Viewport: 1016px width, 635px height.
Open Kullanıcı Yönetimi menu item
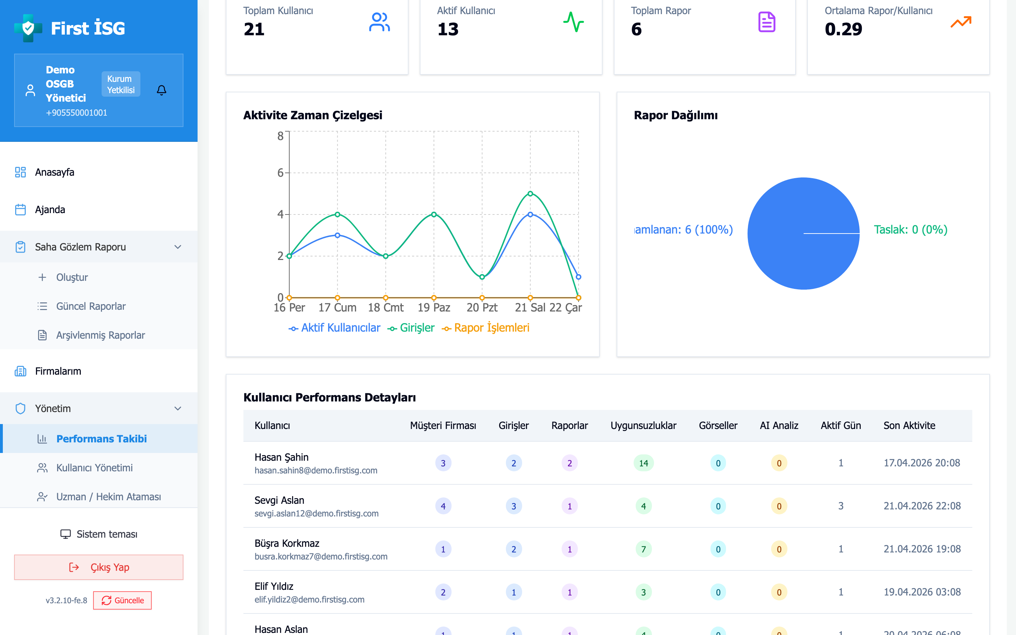pyautogui.click(x=95, y=468)
